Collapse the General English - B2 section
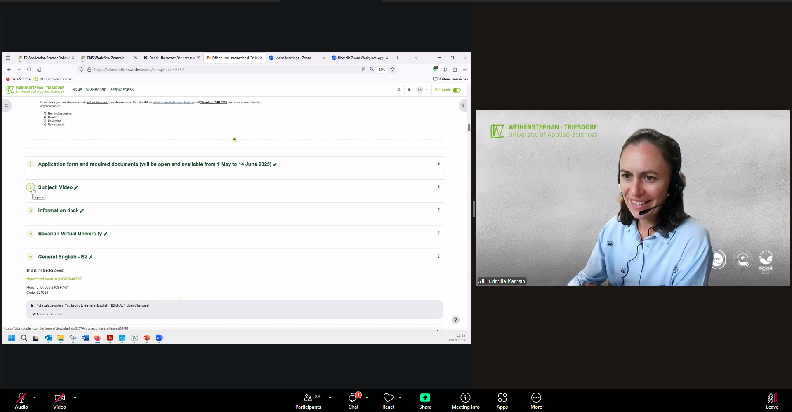Image resolution: width=792 pixels, height=412 pixels. pos(31,257)
